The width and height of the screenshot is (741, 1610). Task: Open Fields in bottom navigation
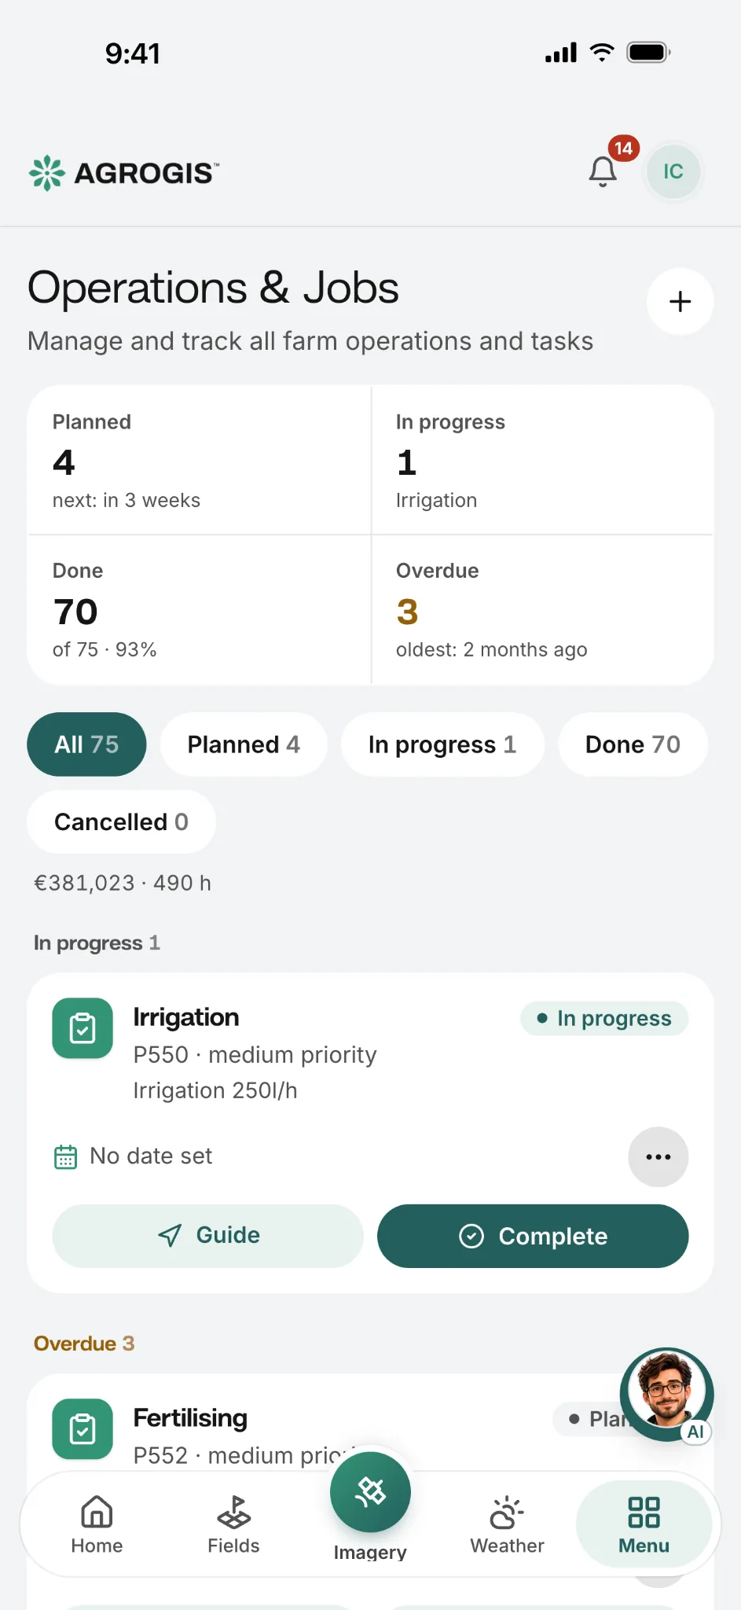click(233, 1524)
